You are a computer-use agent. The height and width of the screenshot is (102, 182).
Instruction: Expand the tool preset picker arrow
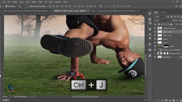pos(3,6)
